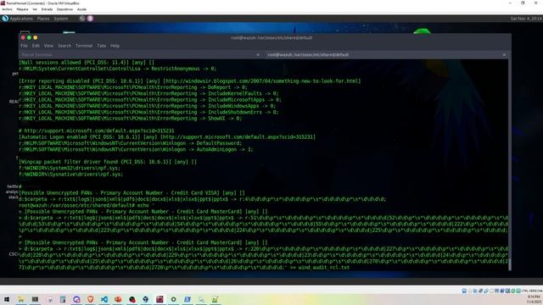Screen dimensions: 543x305
Task: Open the Places menu in top panel
Action: point(43,19)
